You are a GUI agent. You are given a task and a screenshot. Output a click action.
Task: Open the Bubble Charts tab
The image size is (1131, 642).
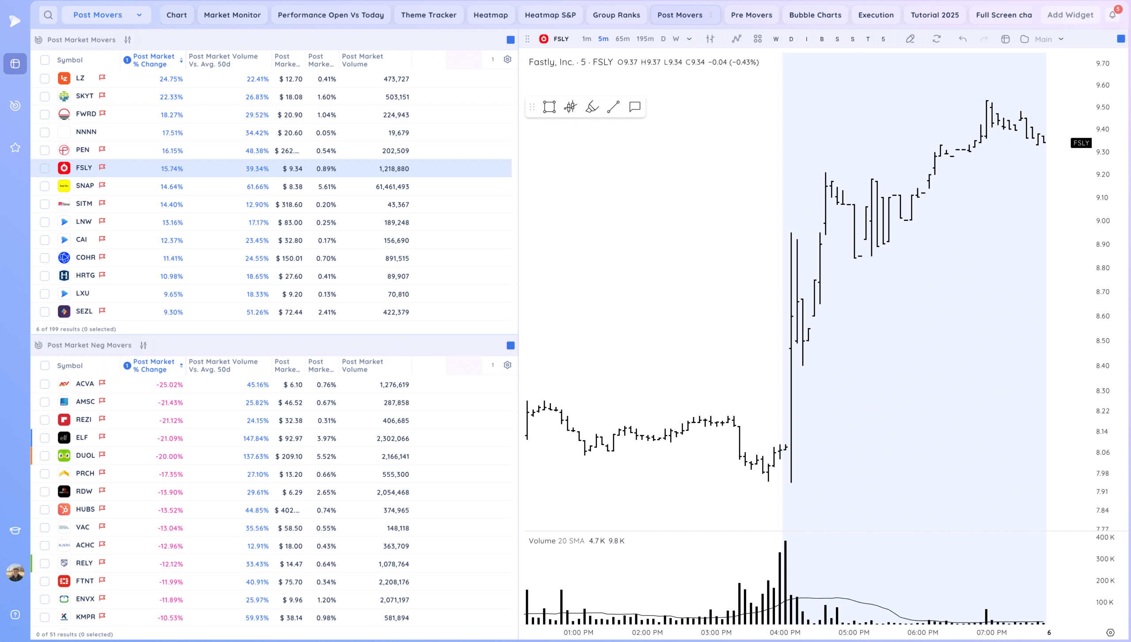[815, 15]
